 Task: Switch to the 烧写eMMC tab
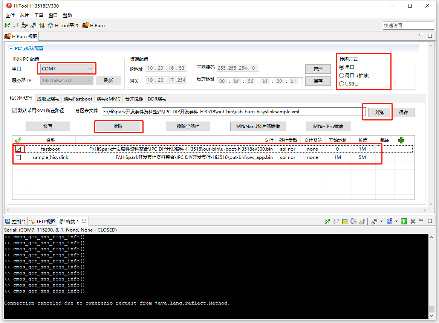point(109,99)
